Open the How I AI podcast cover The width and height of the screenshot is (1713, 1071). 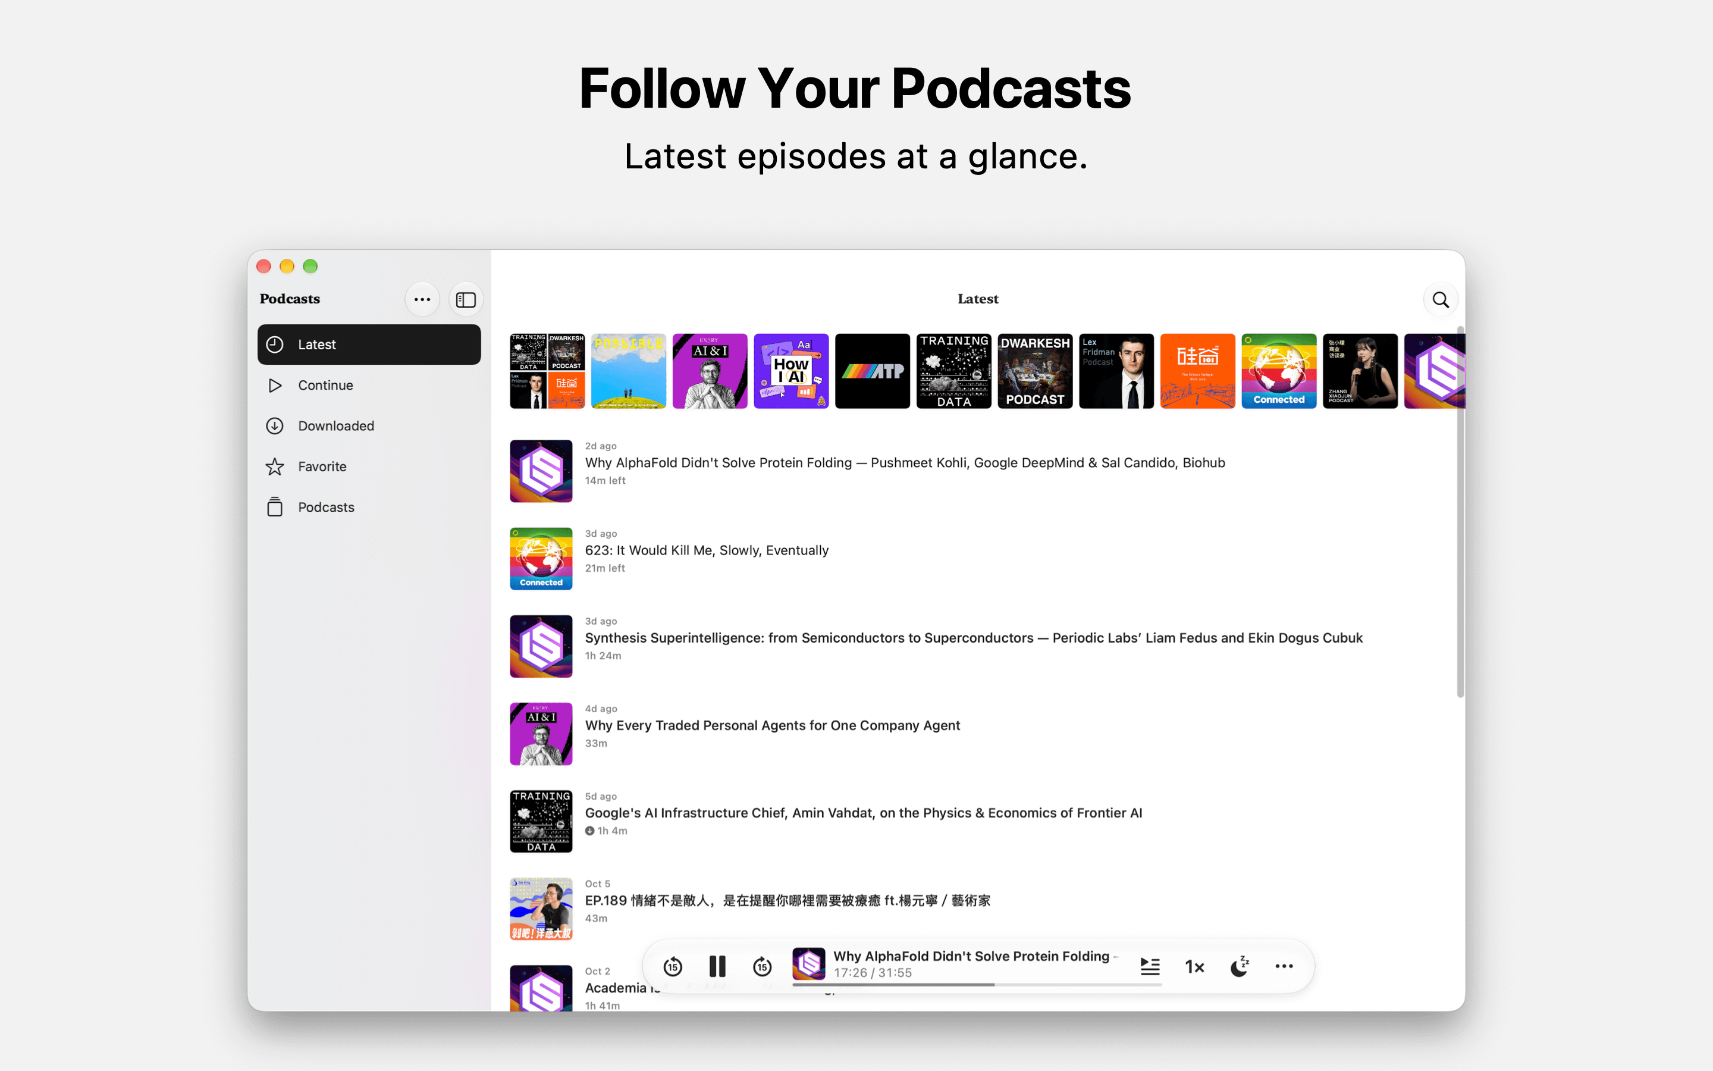point(792,371)
